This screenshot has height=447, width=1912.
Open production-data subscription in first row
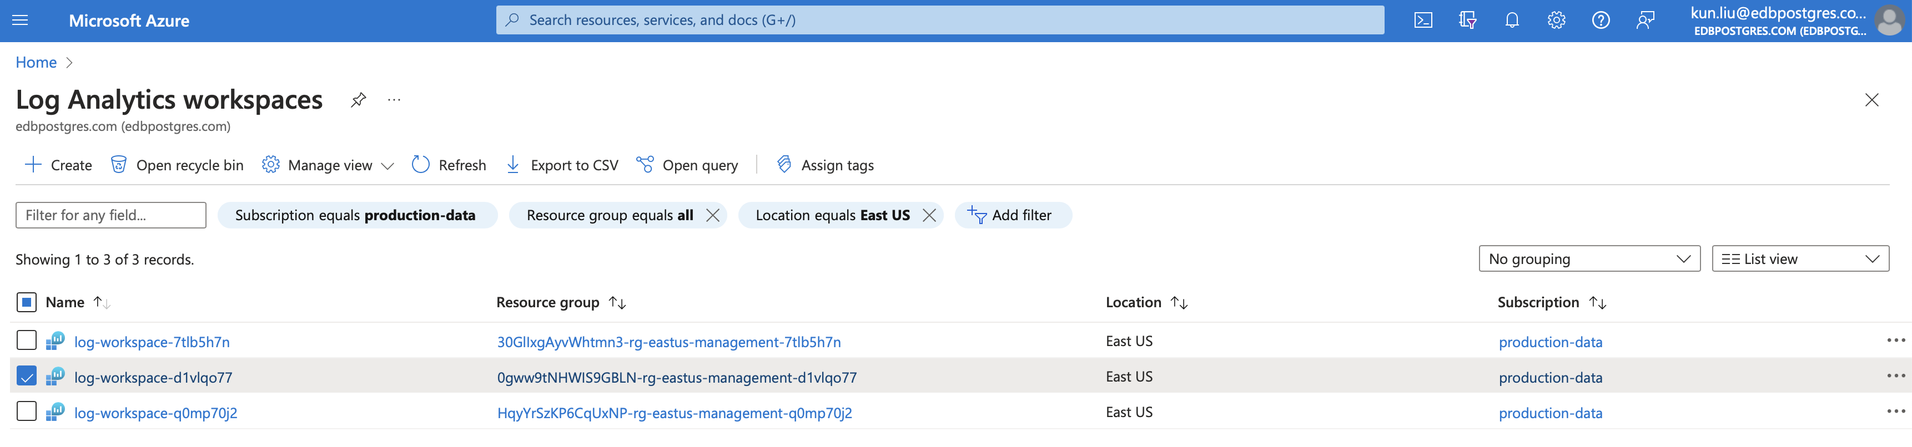(x=1551, y=342)
